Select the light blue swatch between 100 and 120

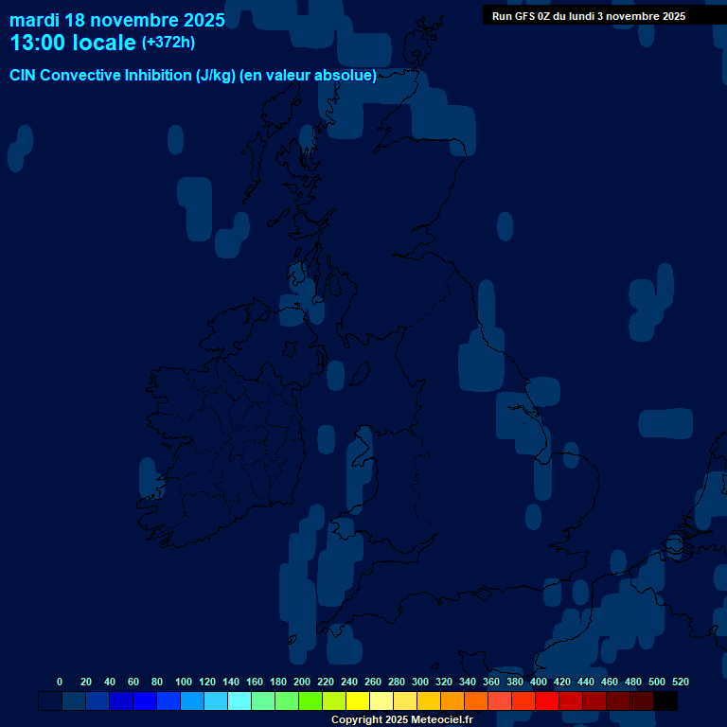click(x=192, y=701)
